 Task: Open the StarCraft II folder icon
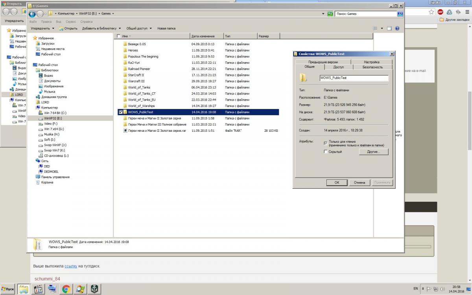[x=125, y=75]
